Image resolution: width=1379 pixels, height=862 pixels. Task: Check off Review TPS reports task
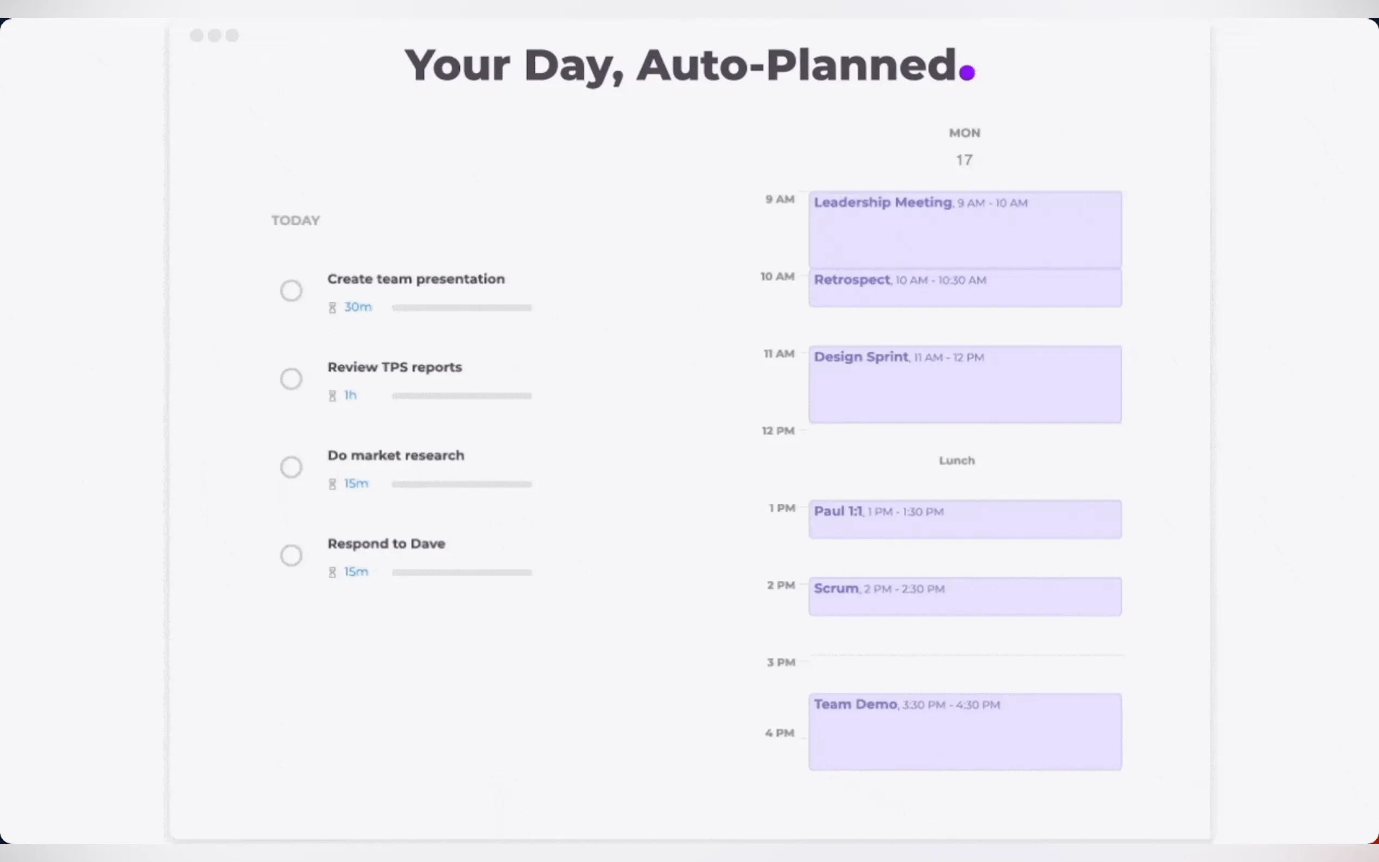292,378
